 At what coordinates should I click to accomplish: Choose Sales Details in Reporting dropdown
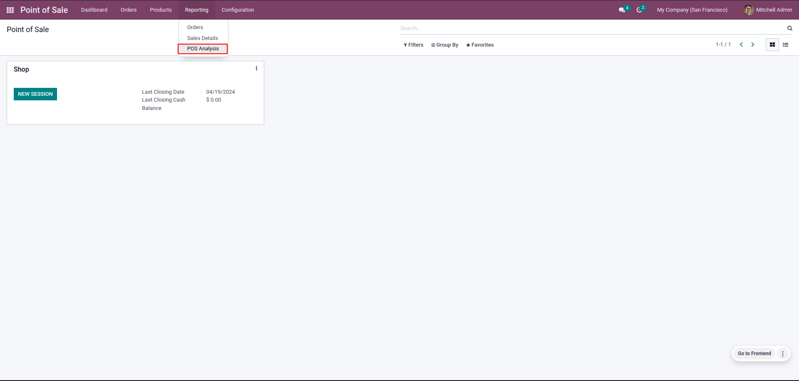click(x=203, y=38)
